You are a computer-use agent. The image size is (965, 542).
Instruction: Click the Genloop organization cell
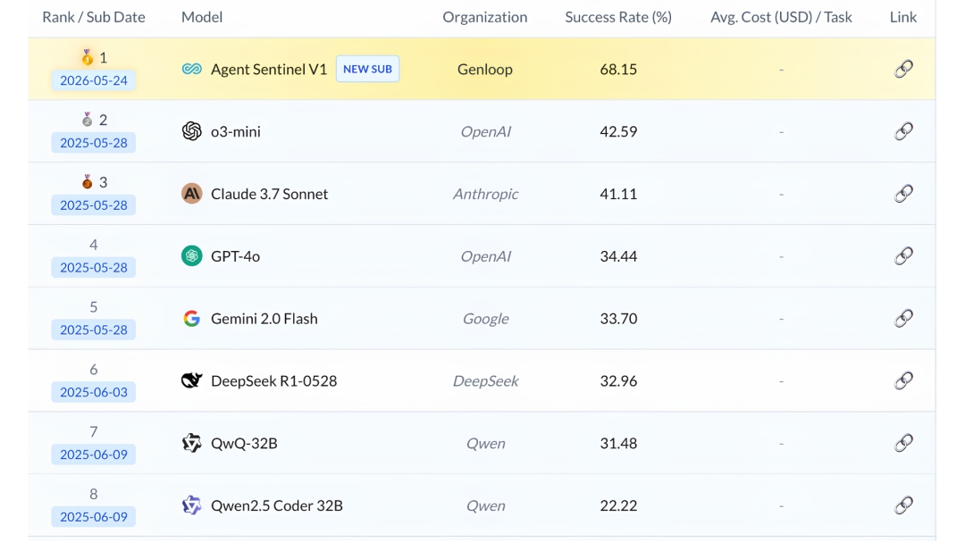click(485, 69)
